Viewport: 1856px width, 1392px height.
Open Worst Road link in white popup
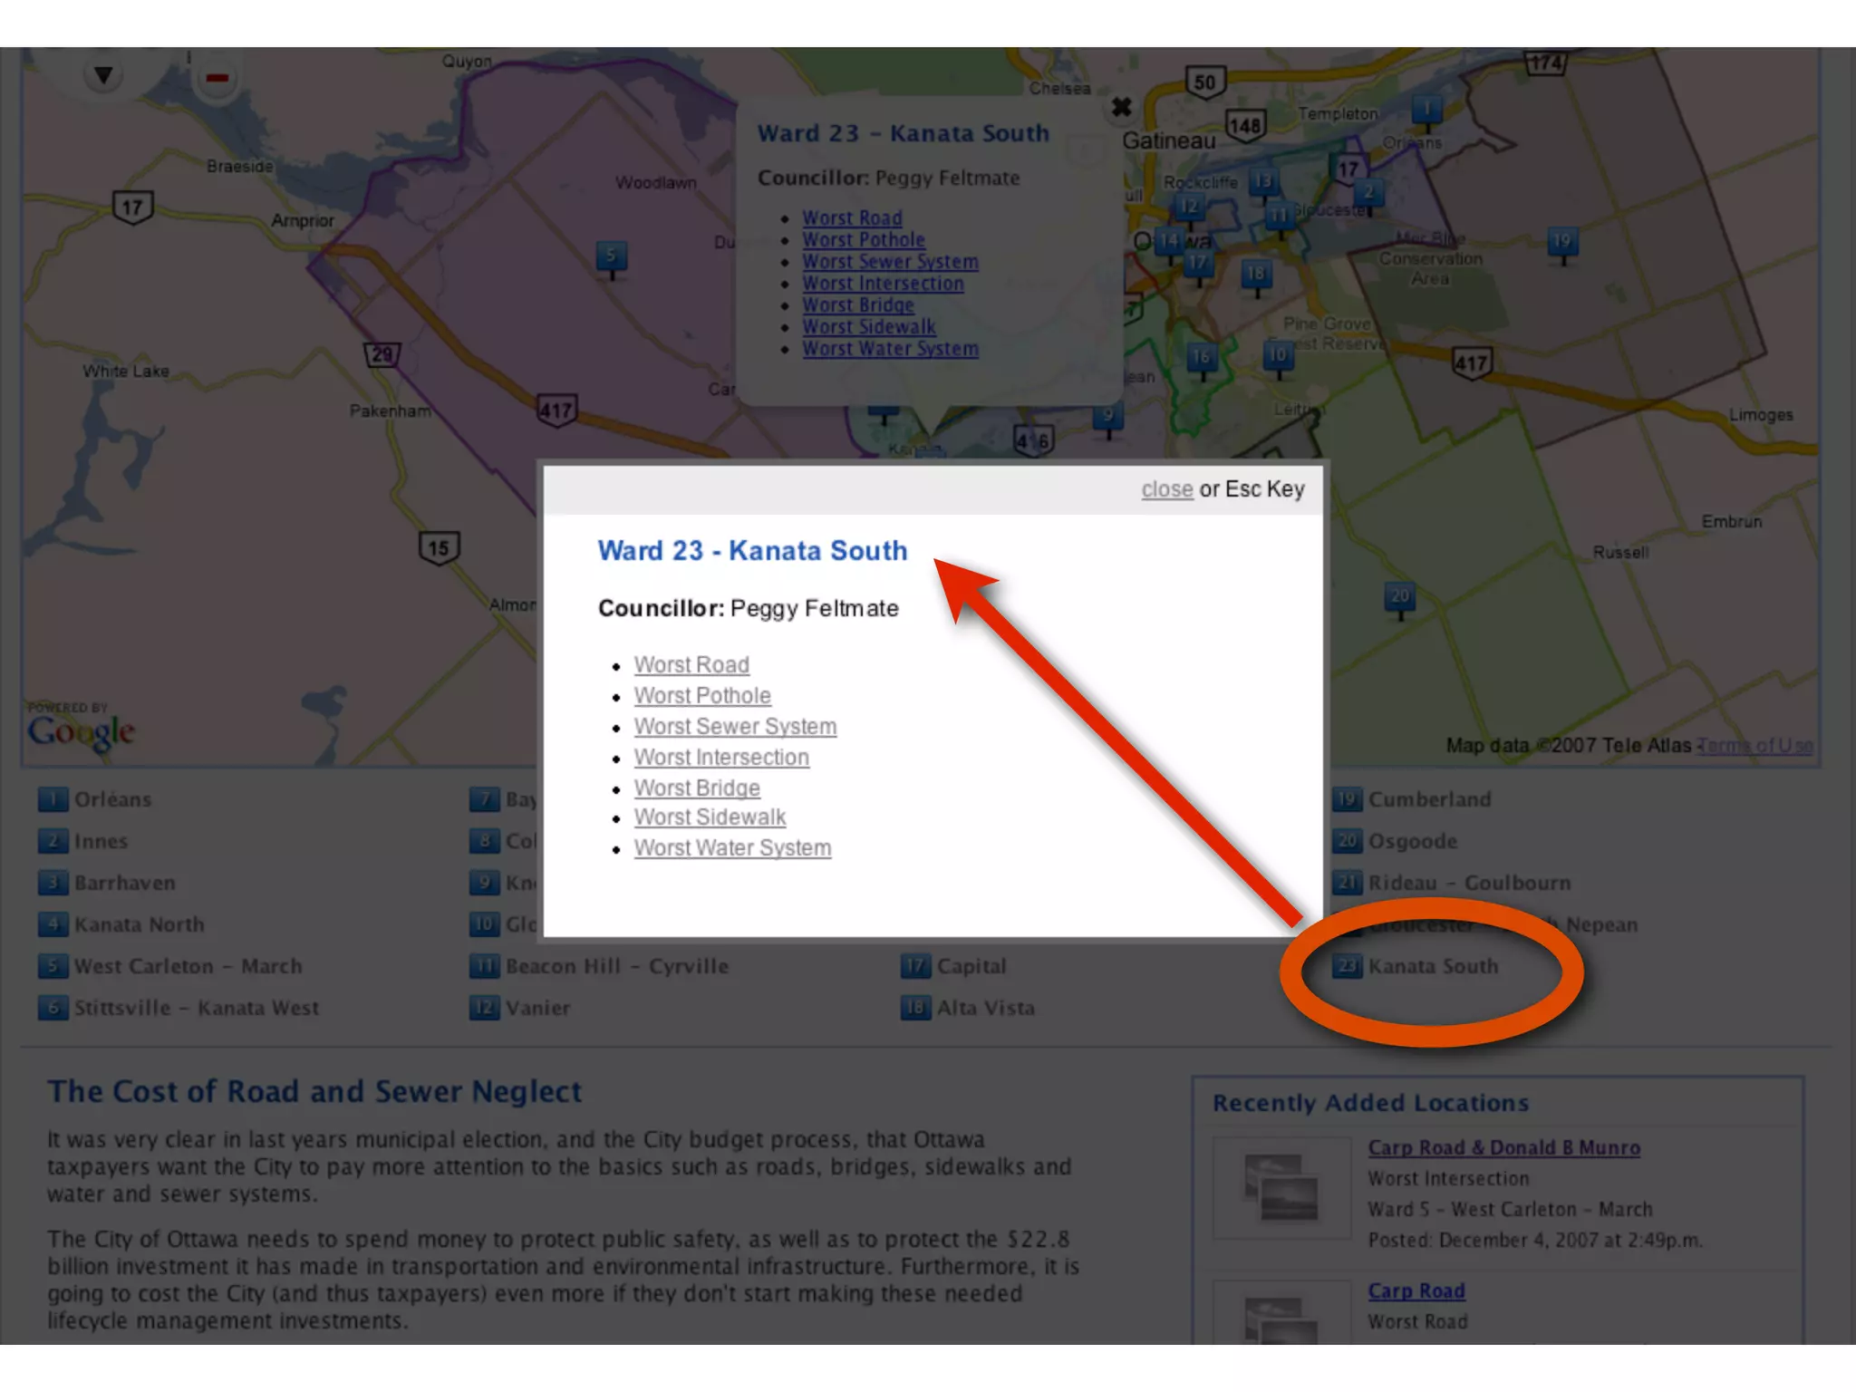coord(691,664)
